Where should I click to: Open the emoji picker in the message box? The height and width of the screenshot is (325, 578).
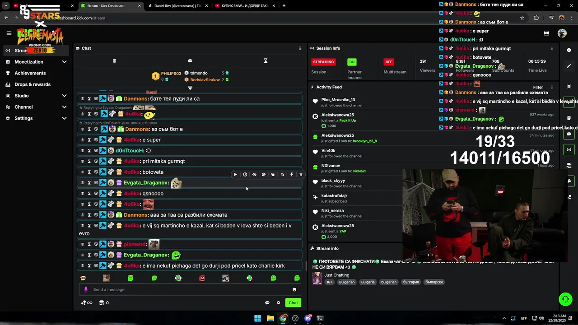(x=294, y=290)
